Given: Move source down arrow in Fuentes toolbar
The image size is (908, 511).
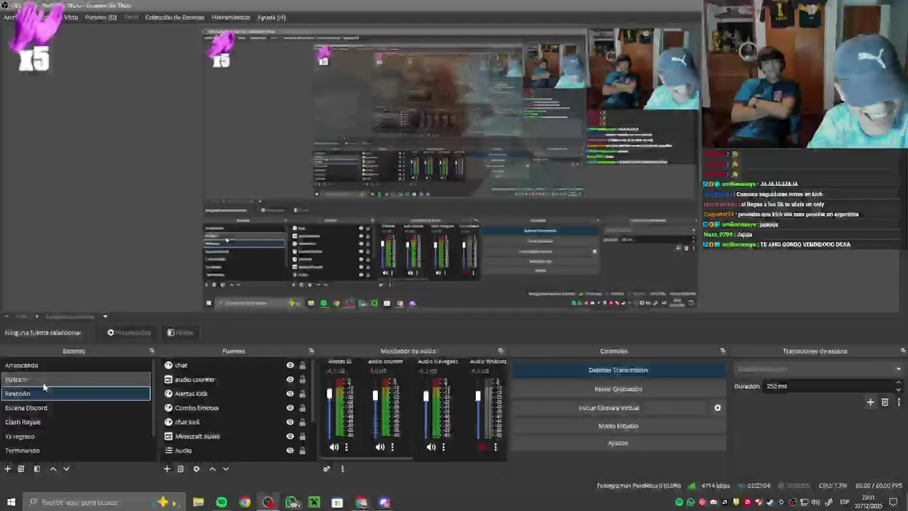Looking at the screenshot, I should pyautogui.click(x=226, y=468).
